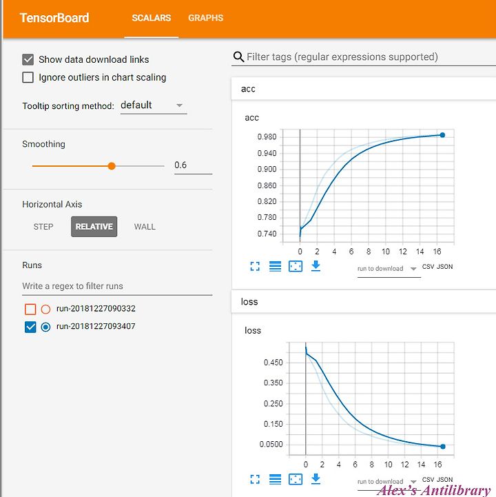Expand the loss chart to full size
Screen dimensions: 496x497
click(255, 479)
